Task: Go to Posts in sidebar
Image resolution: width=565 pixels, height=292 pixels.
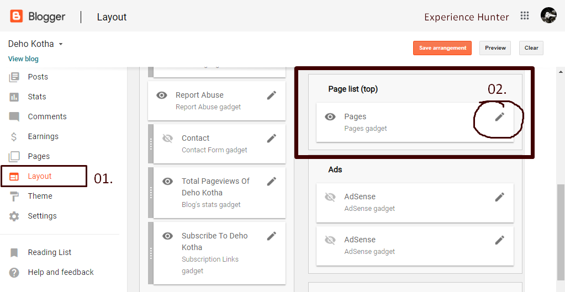Action: click(x=38, y=77)
